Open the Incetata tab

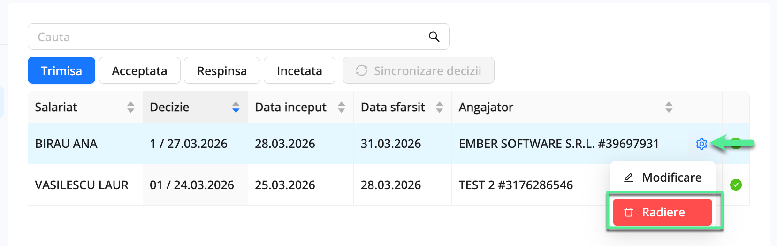pos(299,71)
